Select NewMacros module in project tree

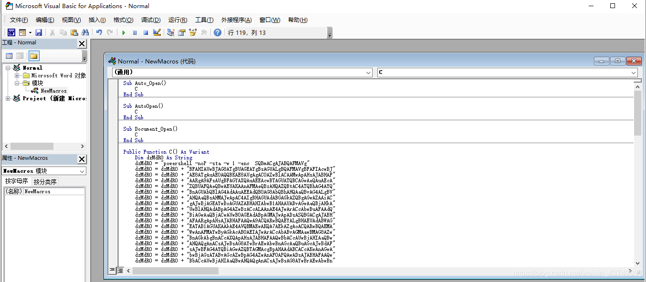click(53, 91)
